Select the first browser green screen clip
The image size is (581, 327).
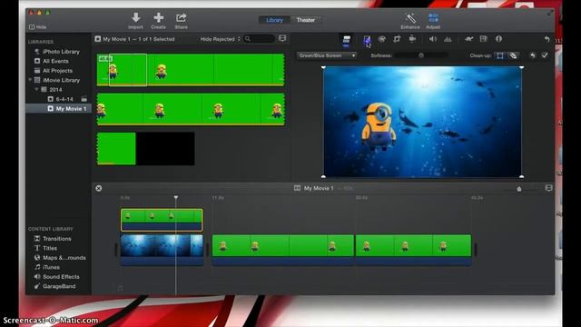click(191, 70)
